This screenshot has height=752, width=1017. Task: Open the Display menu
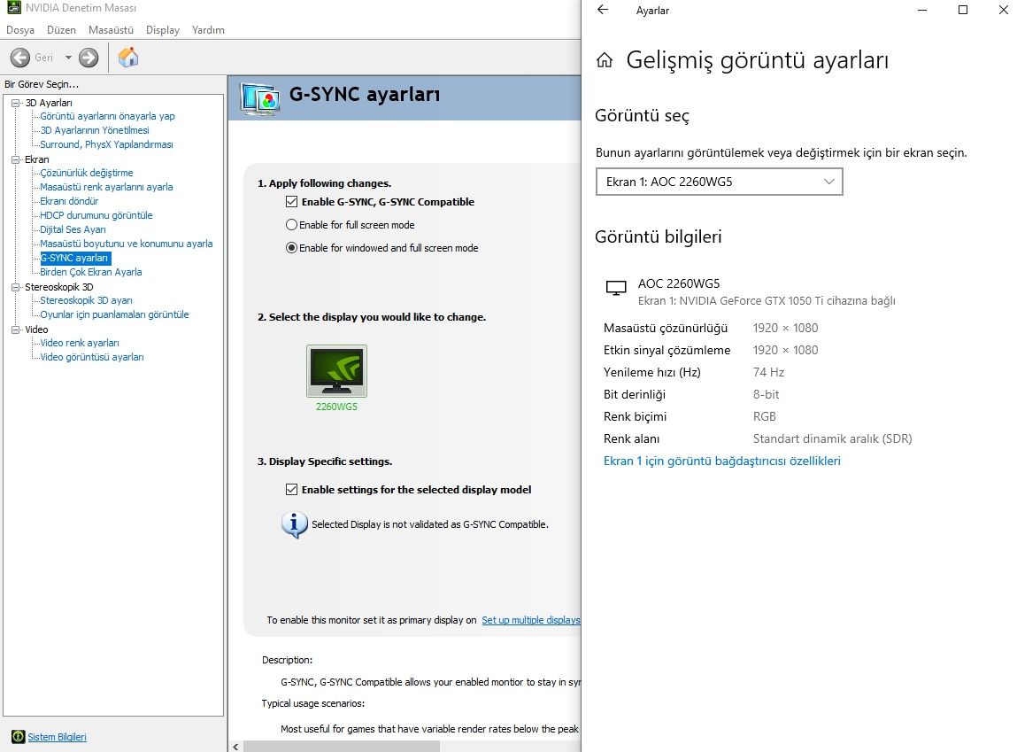click(x=163, y=30)
